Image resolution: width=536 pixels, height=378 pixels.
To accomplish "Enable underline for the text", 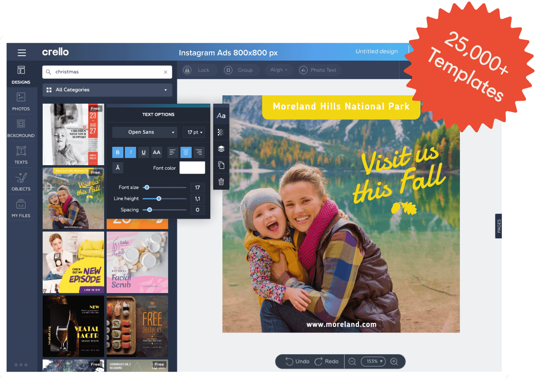I will [143, 152].
